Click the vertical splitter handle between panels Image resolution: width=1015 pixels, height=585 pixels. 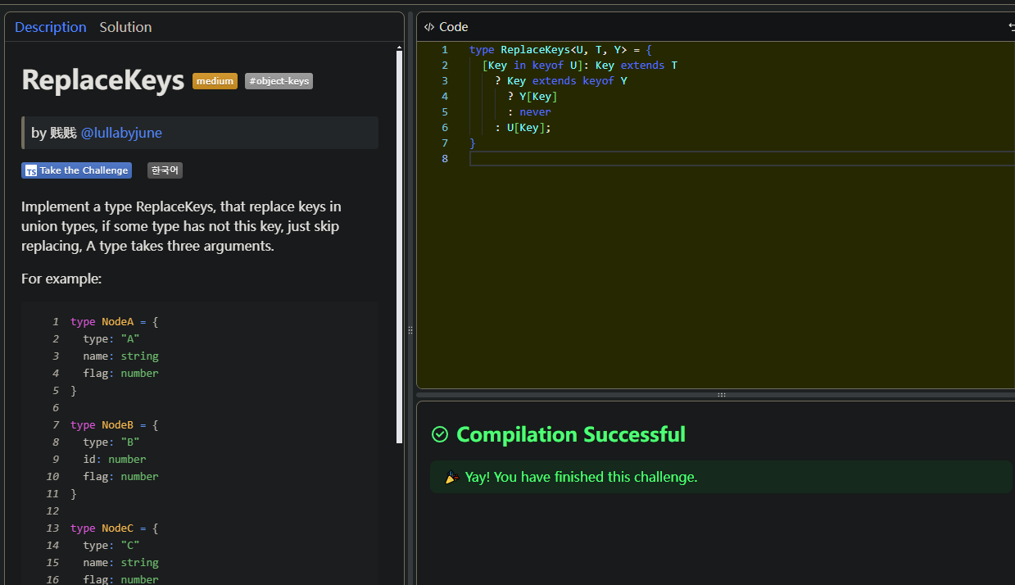tap(410, 329)
